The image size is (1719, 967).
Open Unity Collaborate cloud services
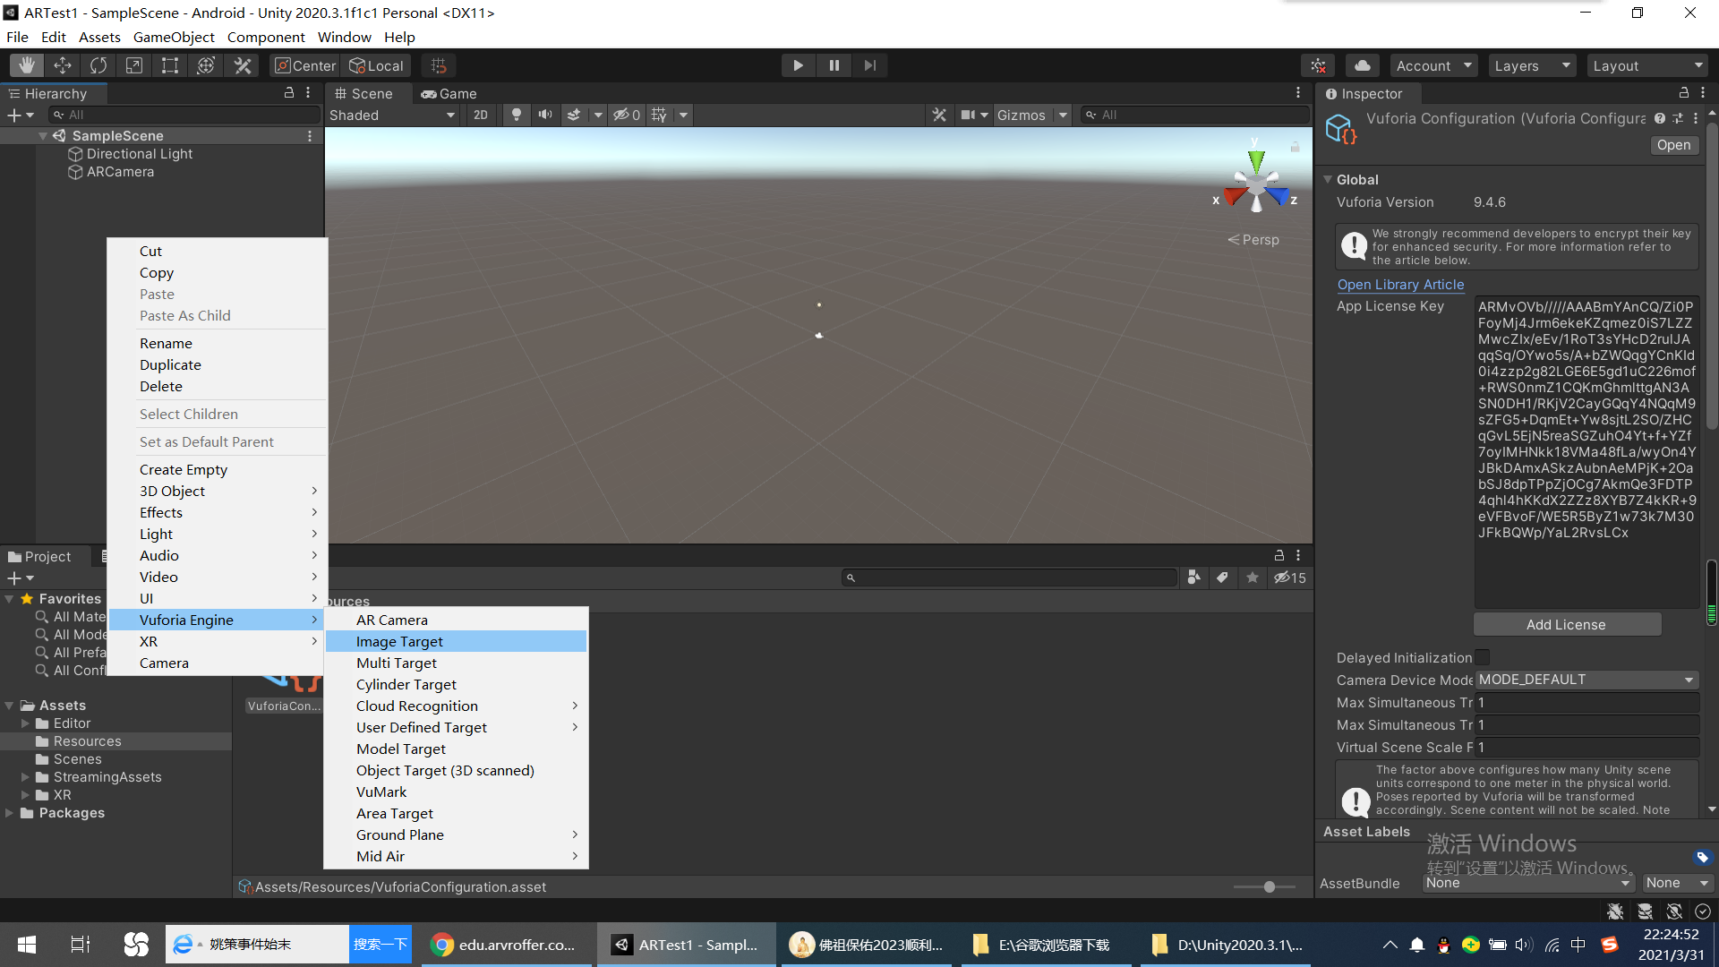click(x=1363, y=64)
